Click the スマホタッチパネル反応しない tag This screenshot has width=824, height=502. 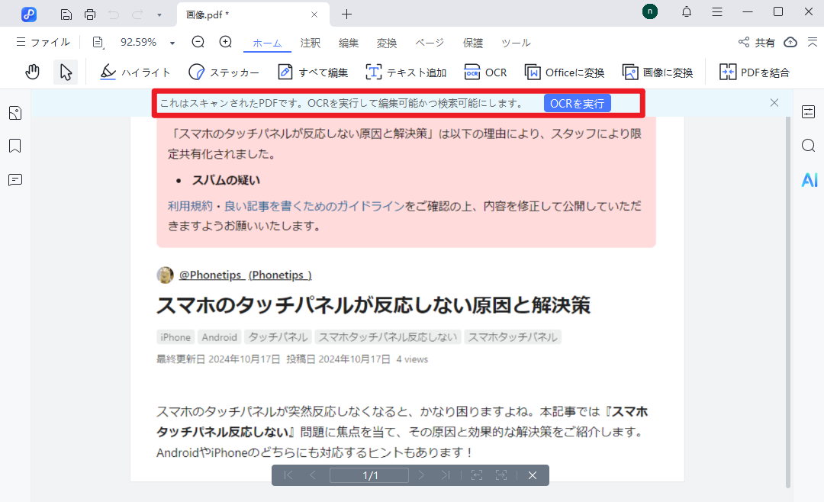(x=388, y=337)
